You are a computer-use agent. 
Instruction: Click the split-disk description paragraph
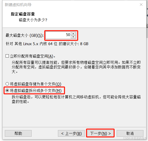(x=76, y=99)
